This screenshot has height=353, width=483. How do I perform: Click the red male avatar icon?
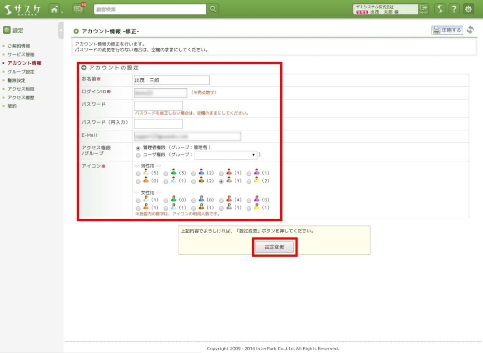point(229,172)
